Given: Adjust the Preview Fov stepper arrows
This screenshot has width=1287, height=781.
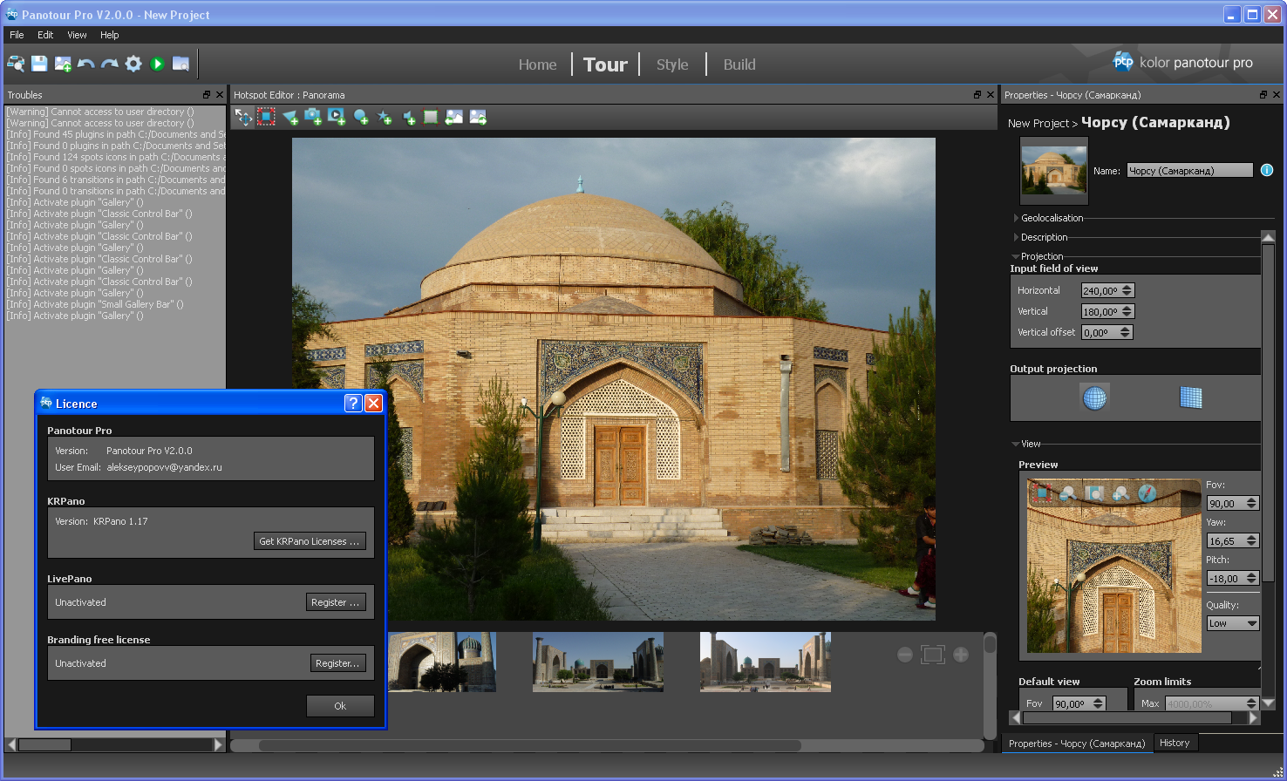Looking at the screenshot, I should click(1252, 503).
